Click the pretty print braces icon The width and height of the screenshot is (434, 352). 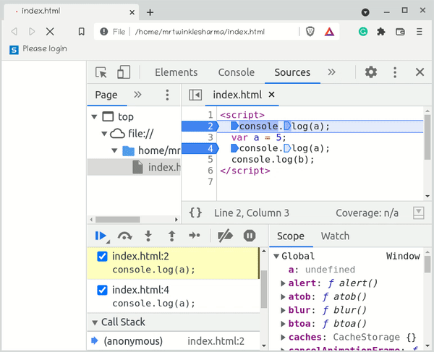point(195,213)
